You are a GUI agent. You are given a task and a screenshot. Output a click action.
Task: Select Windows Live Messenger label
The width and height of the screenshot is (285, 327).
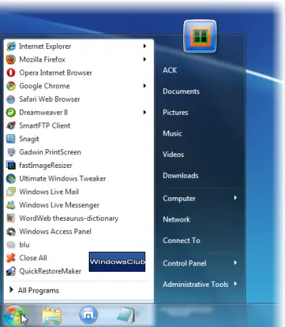click(x=59, y=205)
